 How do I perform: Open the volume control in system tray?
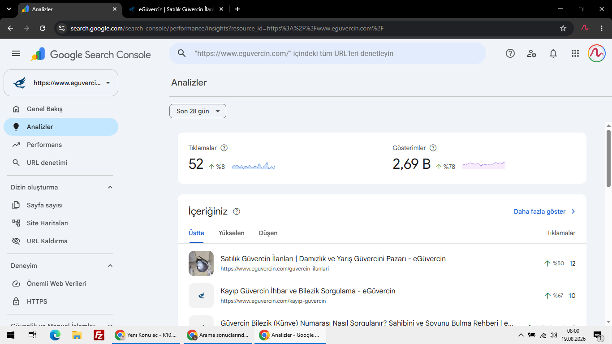[x=553, y=335]
